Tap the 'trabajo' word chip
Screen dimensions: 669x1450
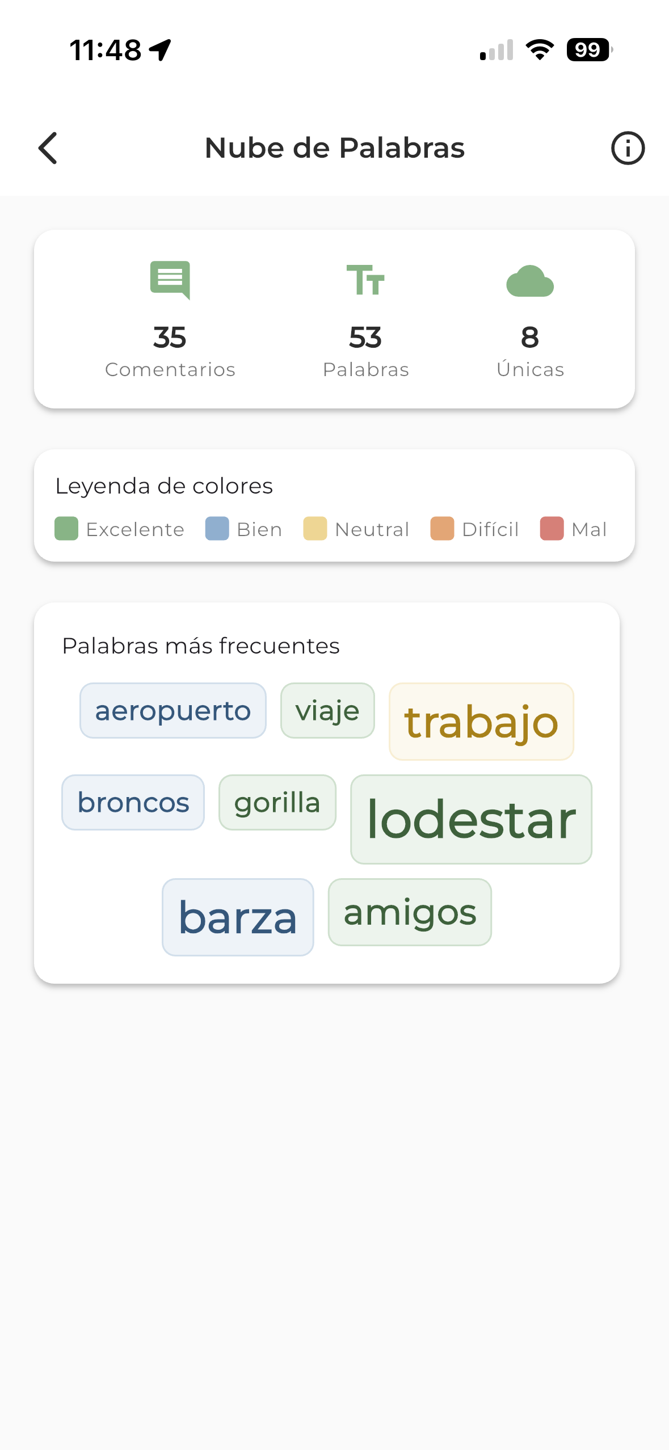(481, 722)
